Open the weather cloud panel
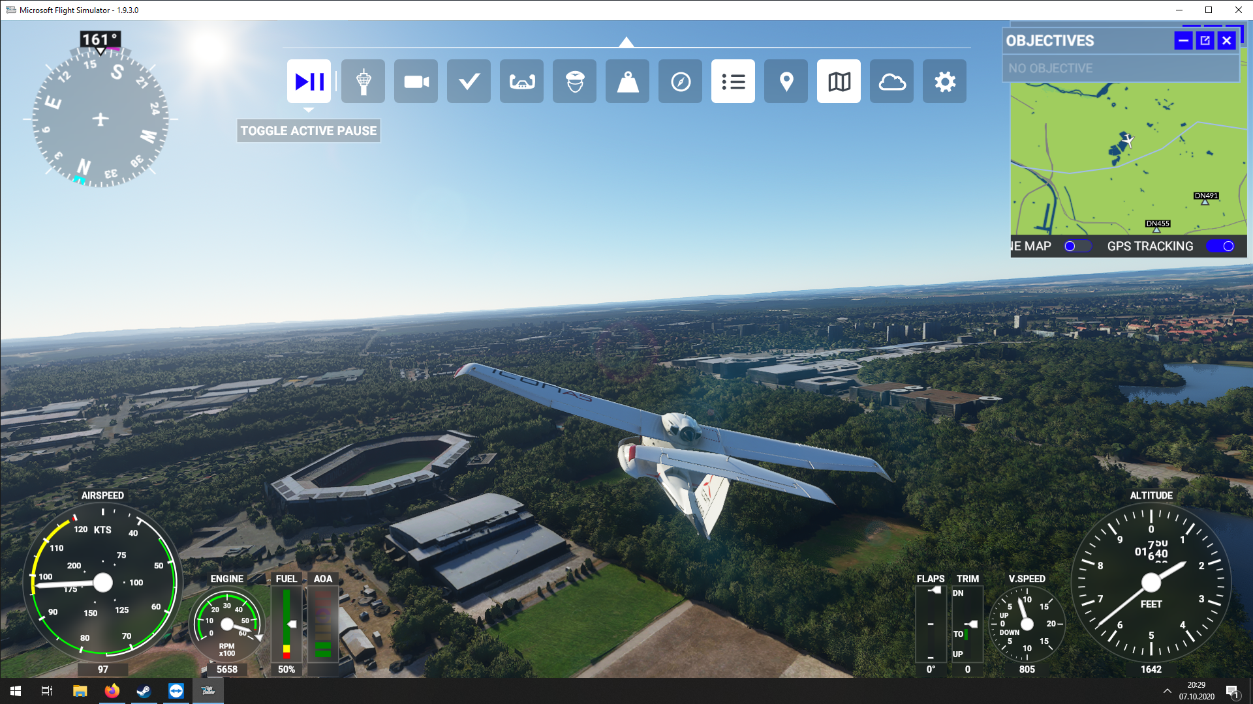Image resolution: width=1253 pixels, height=704 pixels. pos(892,81)
